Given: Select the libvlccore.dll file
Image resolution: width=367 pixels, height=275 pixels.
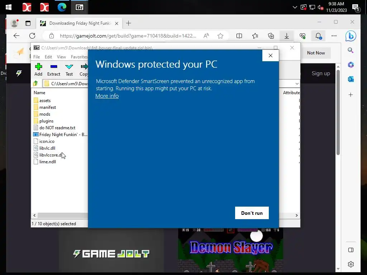Looking at the screenshot, I should click(48, 155).
